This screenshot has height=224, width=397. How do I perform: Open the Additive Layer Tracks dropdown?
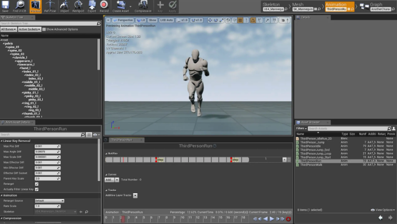[135, 195]
